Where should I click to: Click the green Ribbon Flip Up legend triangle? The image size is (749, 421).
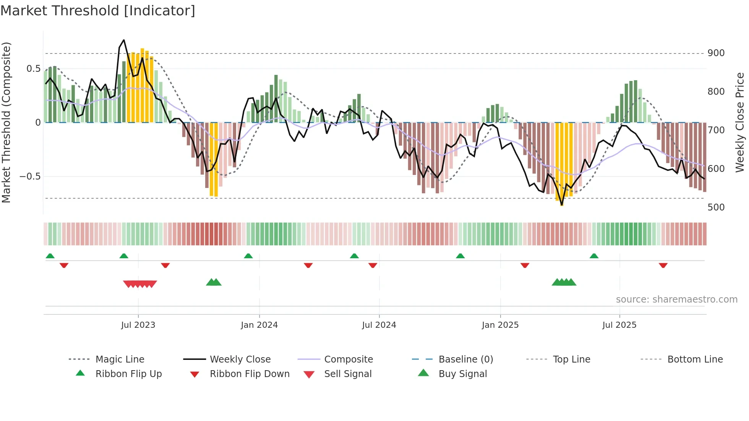pyautogui.click(x=80, y=373)
